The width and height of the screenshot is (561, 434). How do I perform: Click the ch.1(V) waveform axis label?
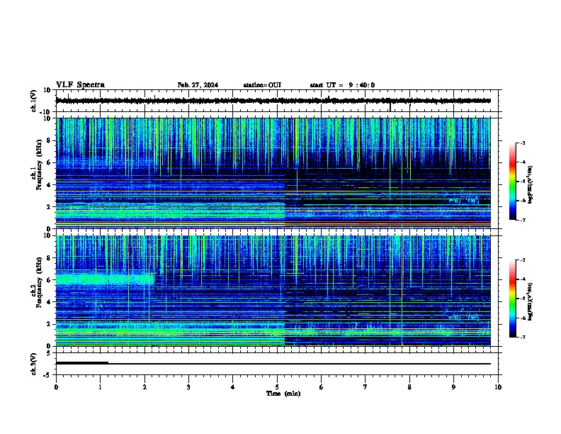[x=33, y=101]
